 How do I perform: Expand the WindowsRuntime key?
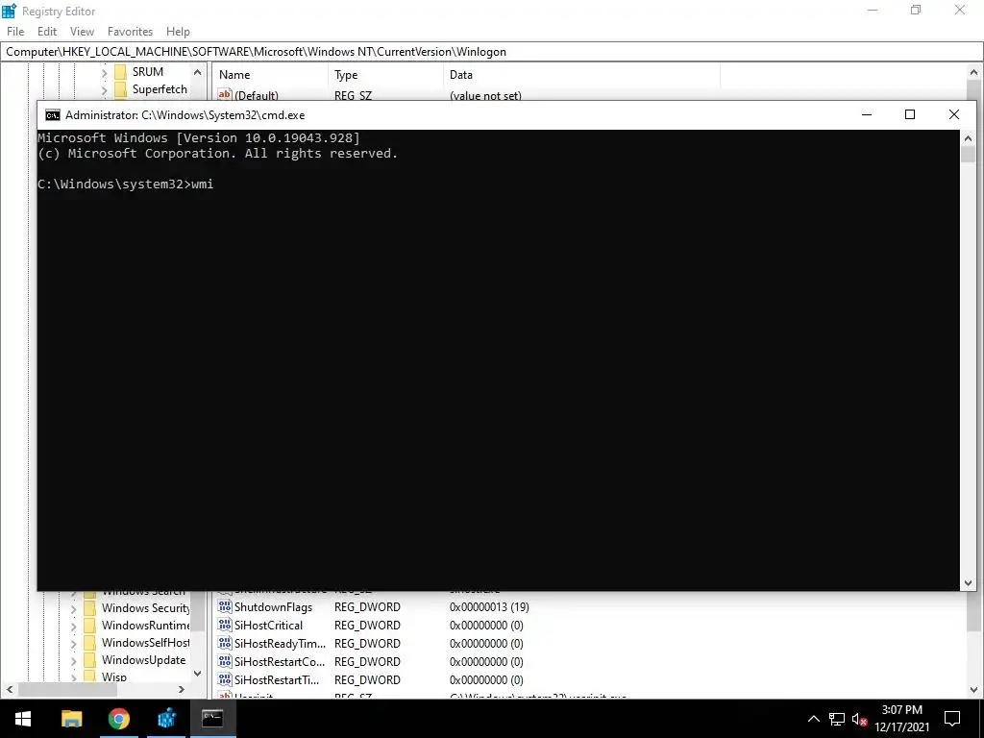[x=73, y=627]
